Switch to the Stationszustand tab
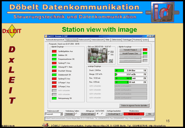 (x=71, y=40)
